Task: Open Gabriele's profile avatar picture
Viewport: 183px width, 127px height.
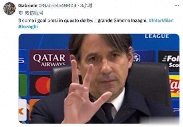Action: [9, 9]
